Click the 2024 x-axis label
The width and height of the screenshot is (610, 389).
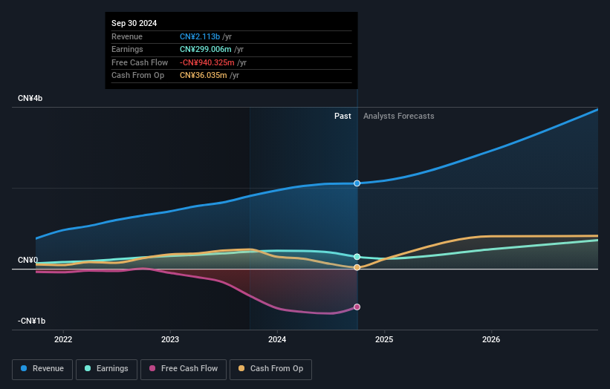(277, 339)
